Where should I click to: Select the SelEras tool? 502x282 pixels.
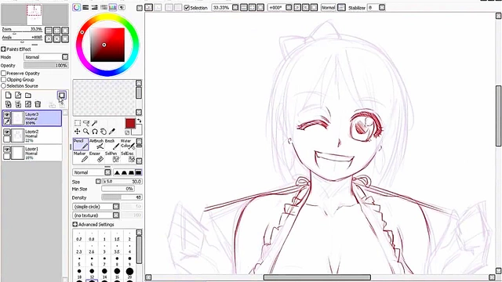click(127, 157)
